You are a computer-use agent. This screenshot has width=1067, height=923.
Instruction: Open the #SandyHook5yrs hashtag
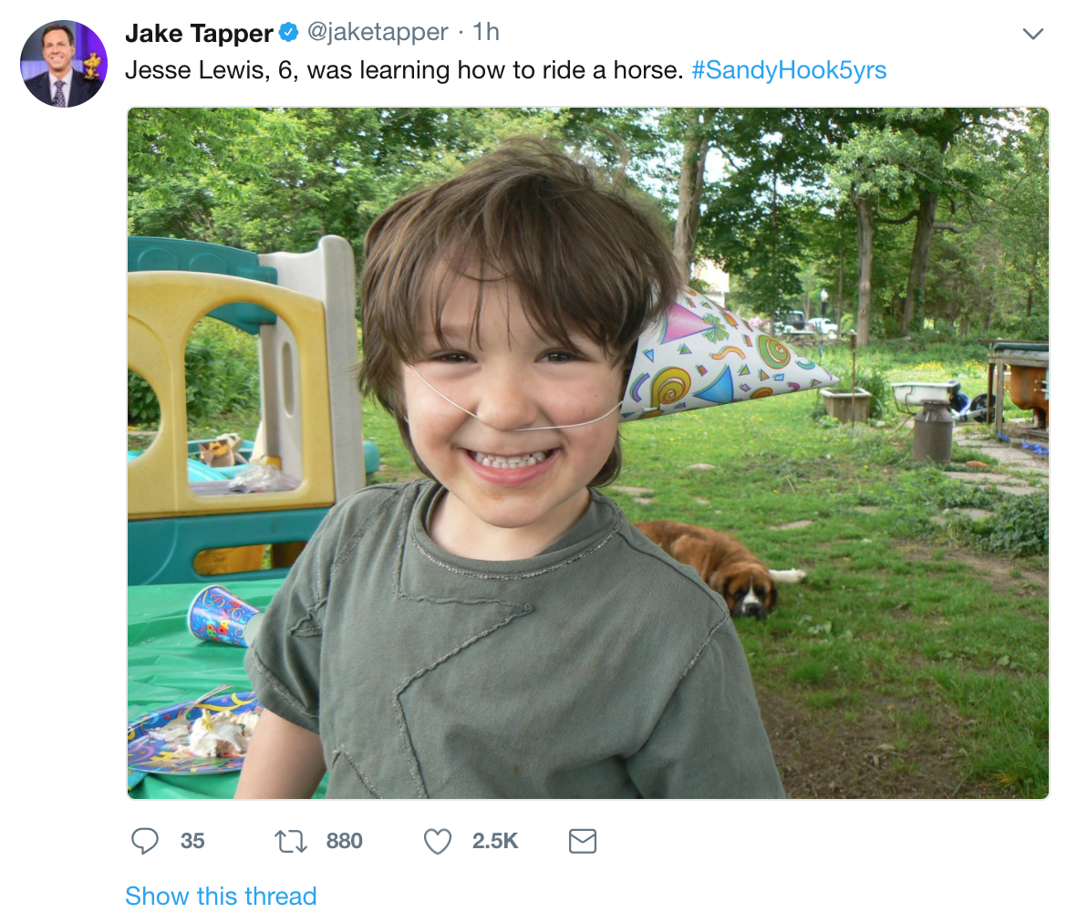789,70
